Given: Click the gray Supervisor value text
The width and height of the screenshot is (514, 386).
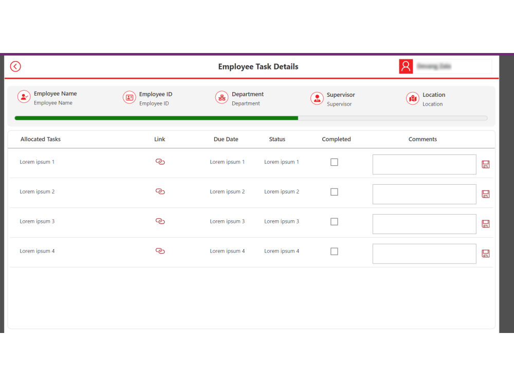Looking at the screenshot, I should (339, 104).
